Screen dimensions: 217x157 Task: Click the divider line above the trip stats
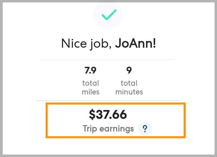[108, 59]
